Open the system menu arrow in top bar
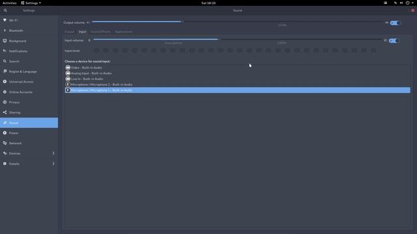The image size is (417, 234). coord(412,3)
